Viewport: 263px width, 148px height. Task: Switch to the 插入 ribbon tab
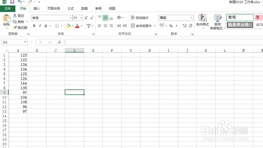(36, 8)
